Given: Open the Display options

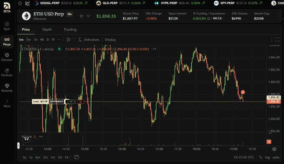Looking at the screenshot, I should pyautogui.click(x=110, y=40).
